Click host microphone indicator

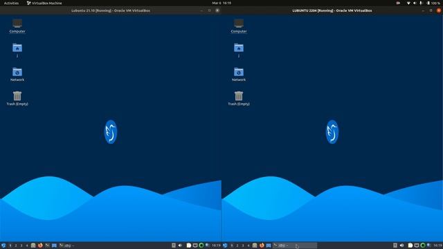(x=421, y=3)
